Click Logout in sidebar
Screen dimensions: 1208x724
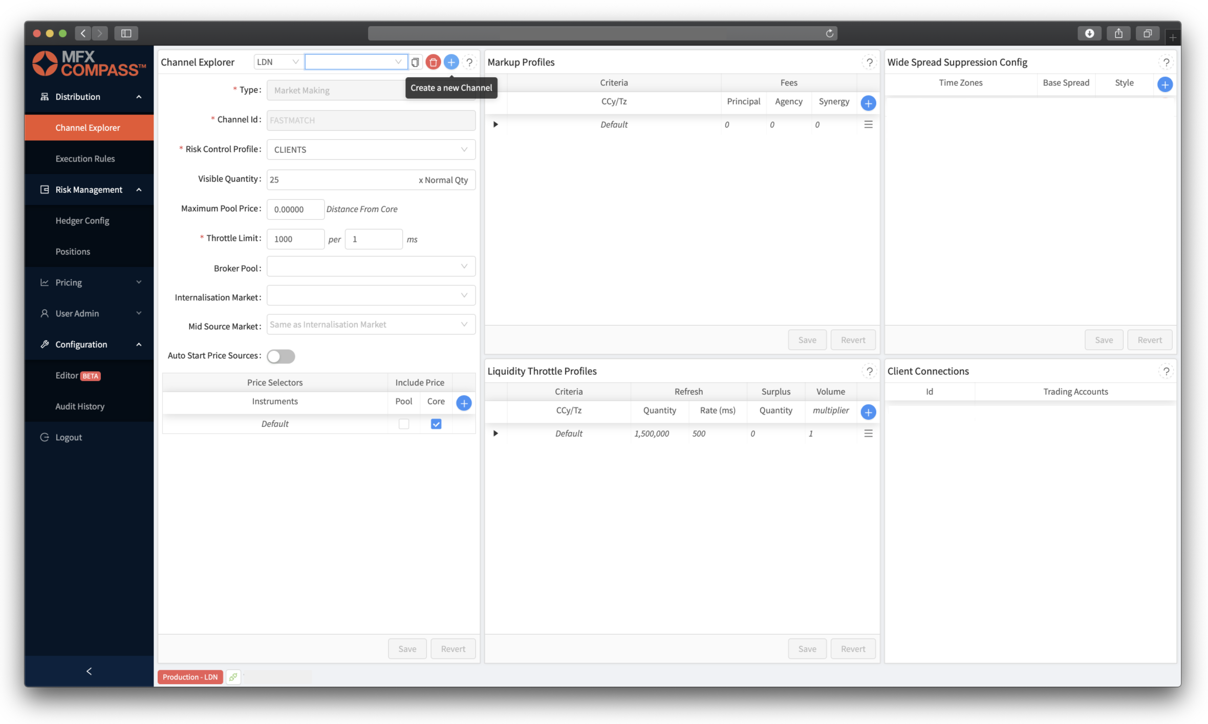tap(89, 437)
